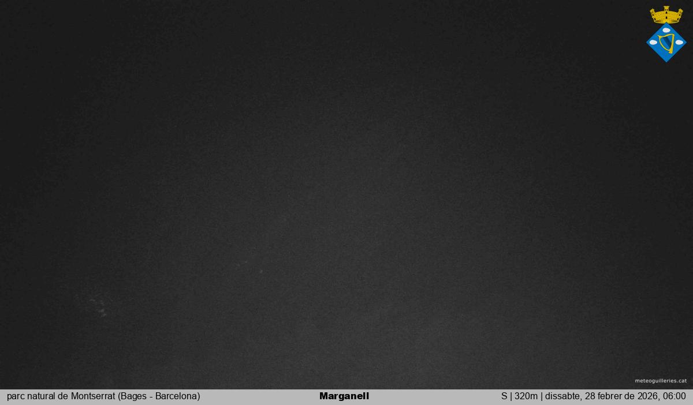The height and width of the screenshot is (405, 693).
Task: Click the faint light specks at lower left
Action: pos(99,307)
